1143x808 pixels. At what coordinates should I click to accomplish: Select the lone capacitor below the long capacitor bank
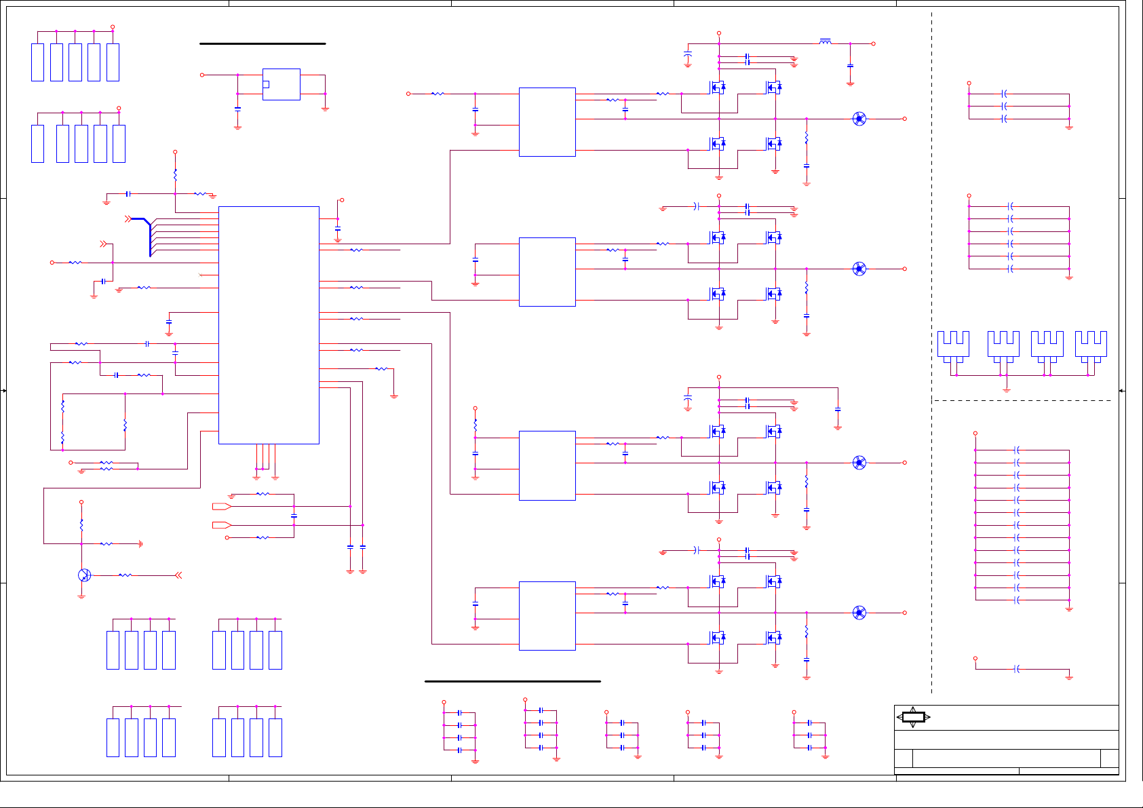(1016, 669)
